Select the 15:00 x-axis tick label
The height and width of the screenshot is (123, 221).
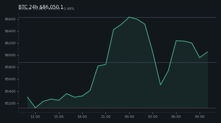coord(59,117)
